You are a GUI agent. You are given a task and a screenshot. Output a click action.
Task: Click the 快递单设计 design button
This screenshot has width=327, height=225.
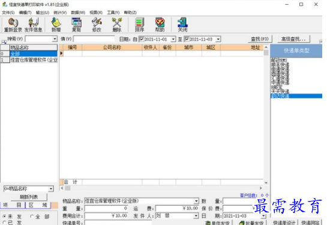pyautogui.click(x=284, y=223)
